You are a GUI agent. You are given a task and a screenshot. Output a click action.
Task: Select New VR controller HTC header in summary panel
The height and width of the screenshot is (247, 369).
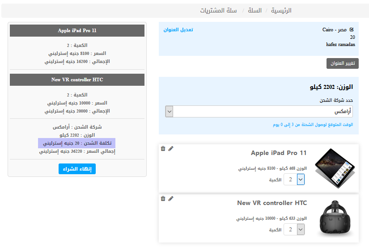77,80
